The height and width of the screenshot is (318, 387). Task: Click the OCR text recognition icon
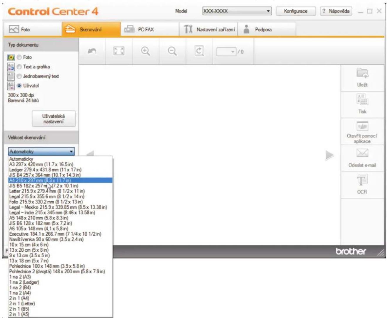tap(362, 180)
